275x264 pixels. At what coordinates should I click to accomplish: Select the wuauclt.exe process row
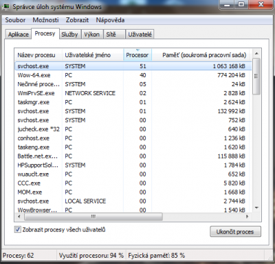point(133,174)
